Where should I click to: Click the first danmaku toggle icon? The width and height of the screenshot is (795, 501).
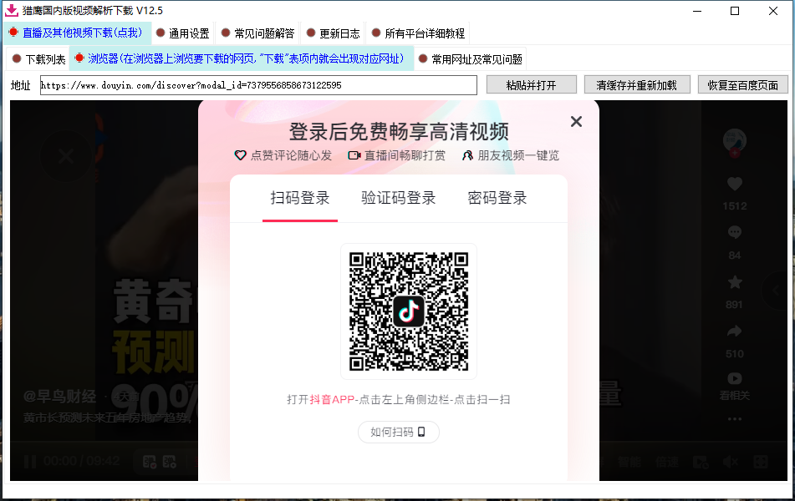(x=150, y=462)
